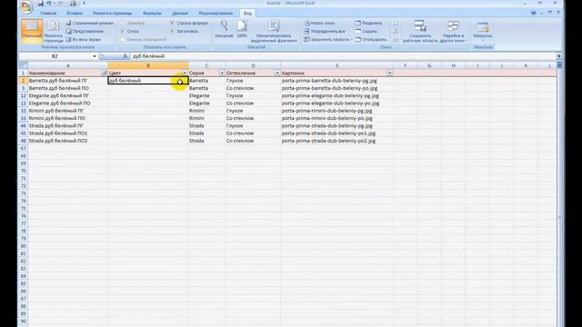
Task: Click Разделить to split the window
Action: coord(368,23)
